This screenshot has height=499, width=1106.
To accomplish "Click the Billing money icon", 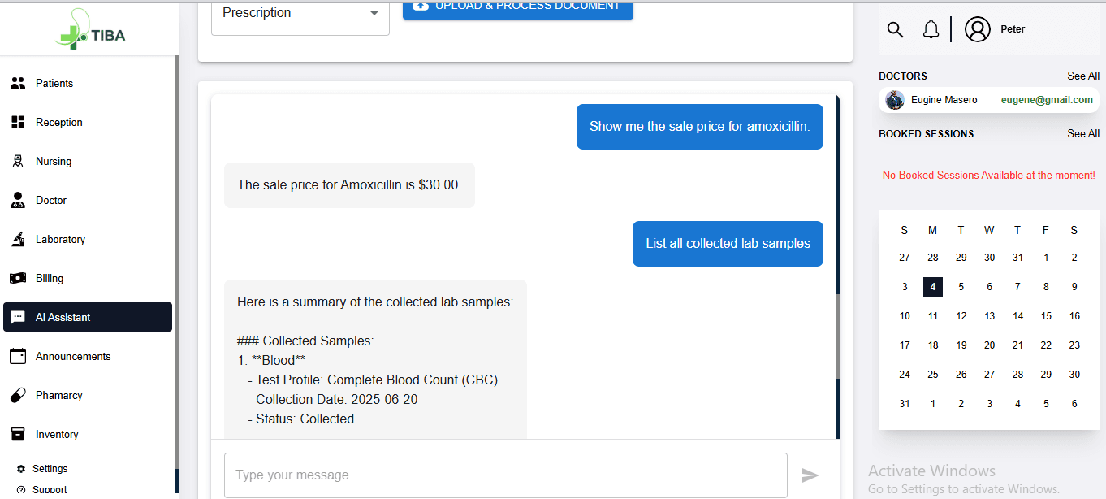I will pos(18,279).
